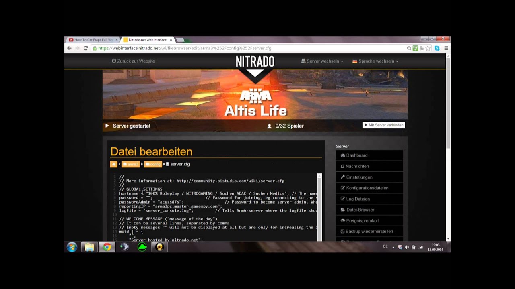Viewport: 515px width, 289px height.
Task: Click the hostname line in the editor
Action: tap(218, 193)
